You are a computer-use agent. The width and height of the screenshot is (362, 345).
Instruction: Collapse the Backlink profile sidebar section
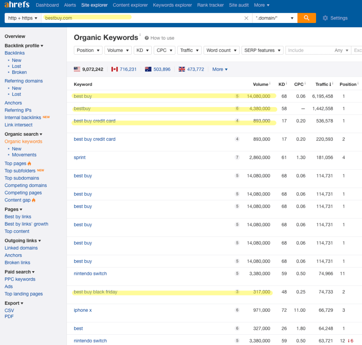tap(24, 46)
